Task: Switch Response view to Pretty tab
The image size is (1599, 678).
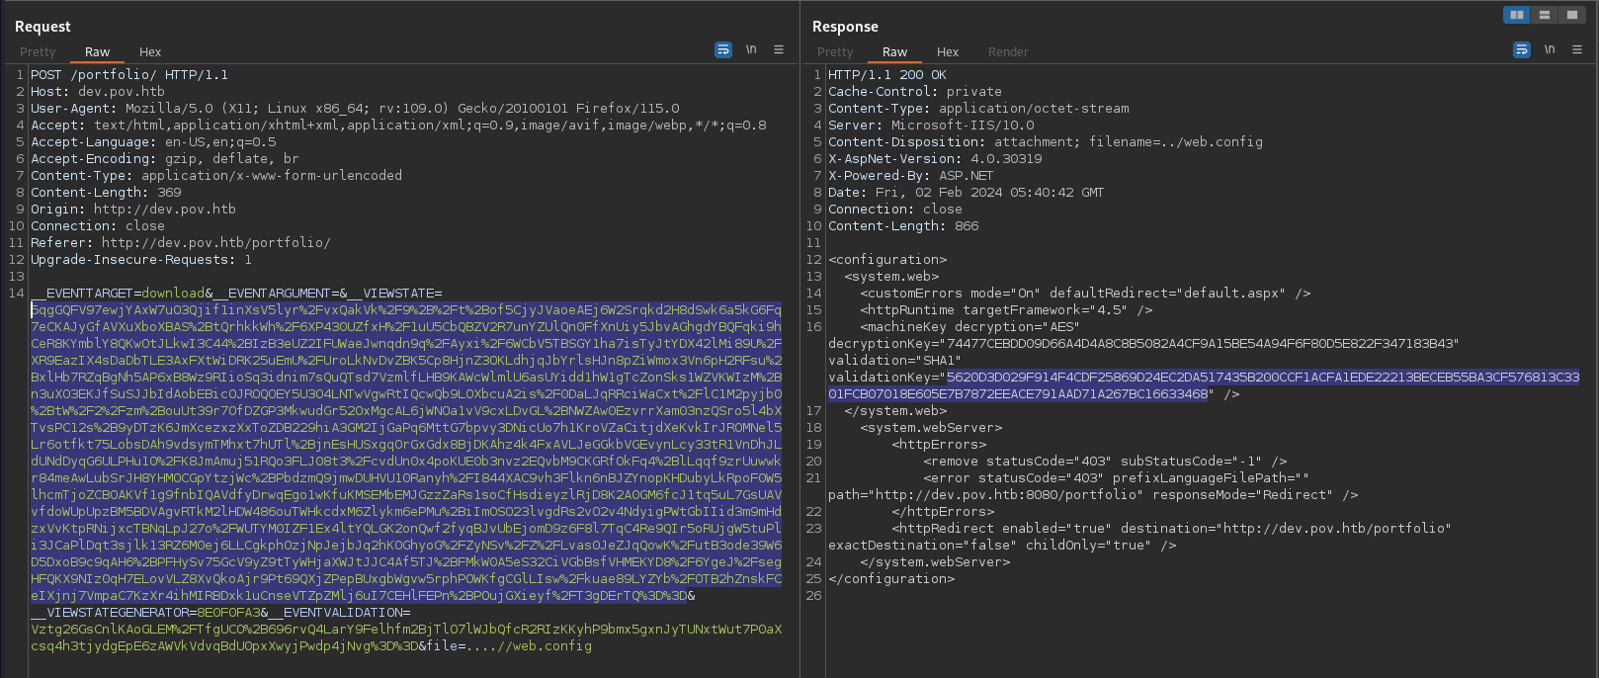Action: [x=835, y=51]
